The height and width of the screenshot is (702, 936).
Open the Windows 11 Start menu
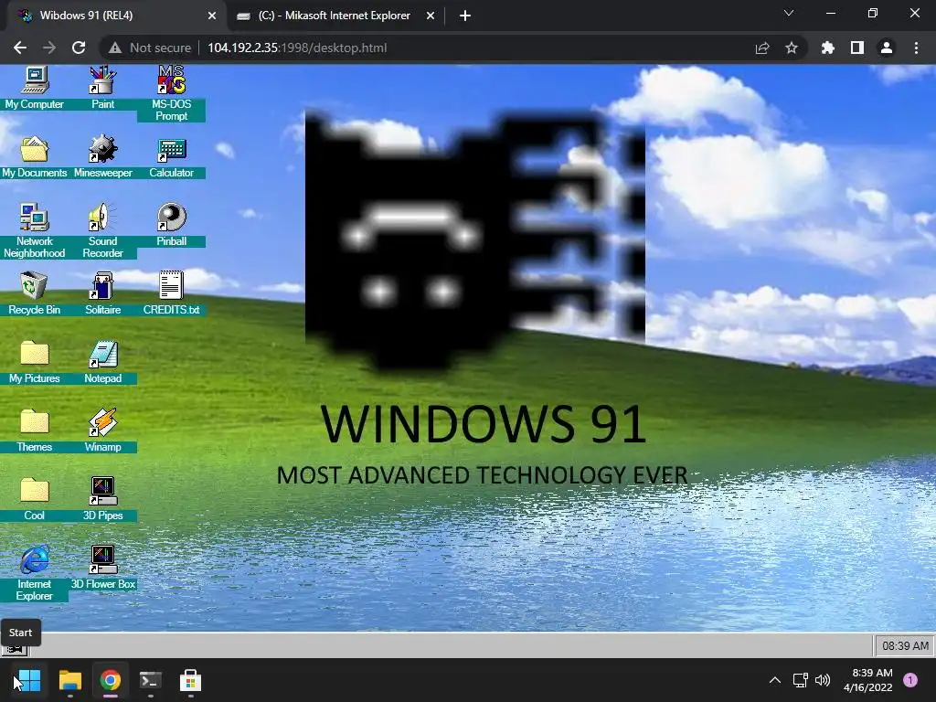(30, 680)
